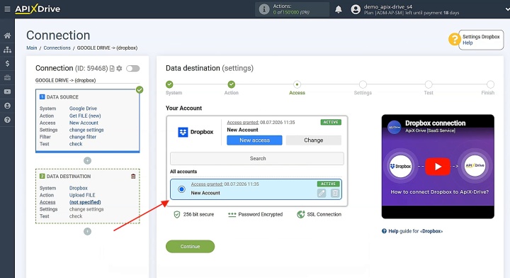This screenshot has height=278, width=510.
Task: Select Test step in progress bar
Action: 429,84
